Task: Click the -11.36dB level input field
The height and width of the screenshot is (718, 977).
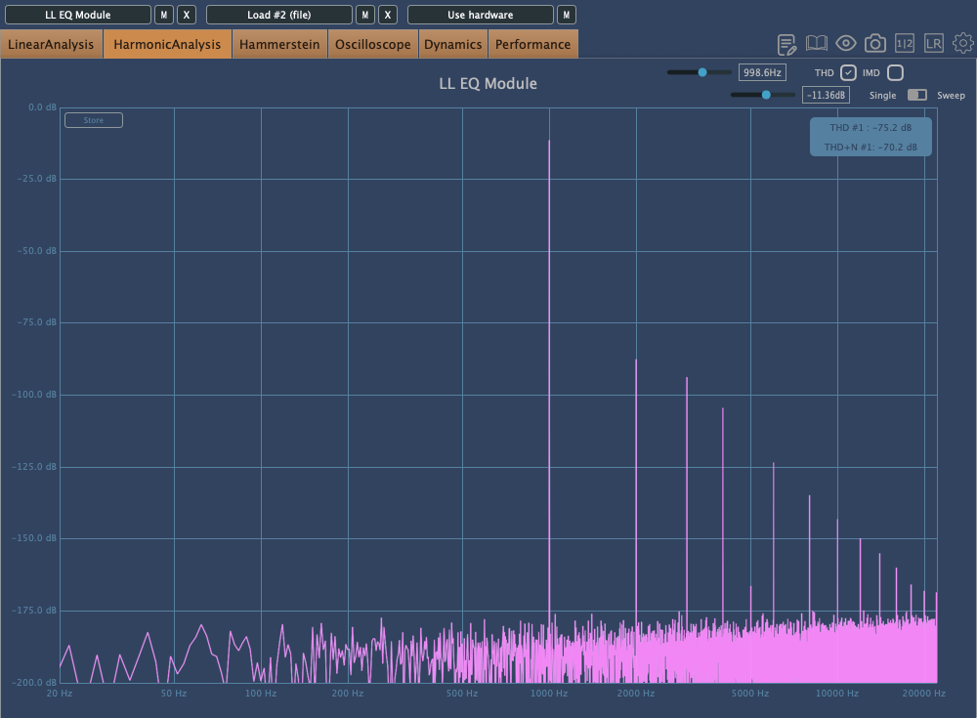Action: point(826,95)
